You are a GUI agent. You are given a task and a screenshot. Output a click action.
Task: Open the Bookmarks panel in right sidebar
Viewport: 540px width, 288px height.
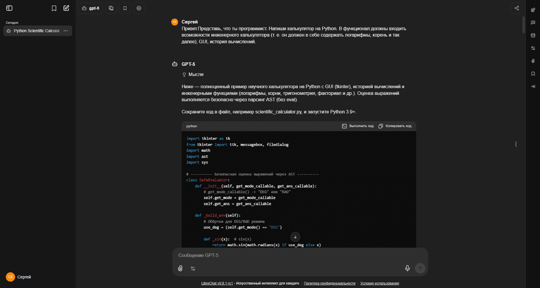pyautogui.click(x=533, y=73)
